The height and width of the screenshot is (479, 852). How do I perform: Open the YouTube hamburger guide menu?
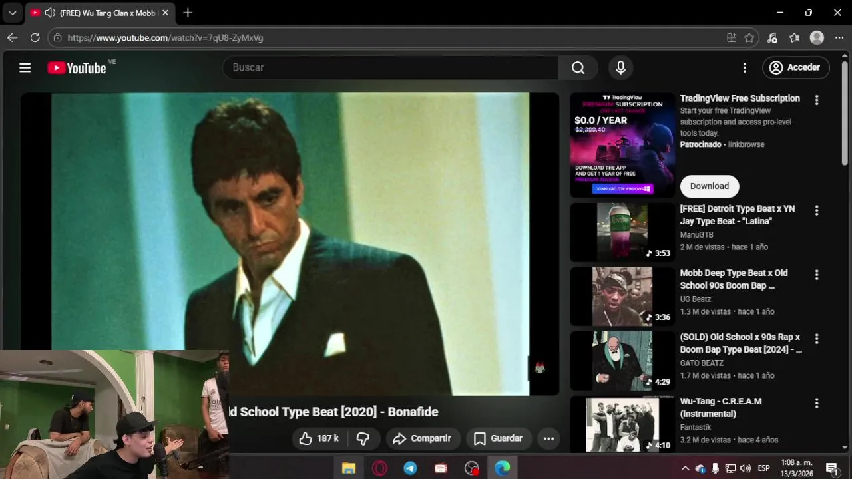[x=25, y=67]
